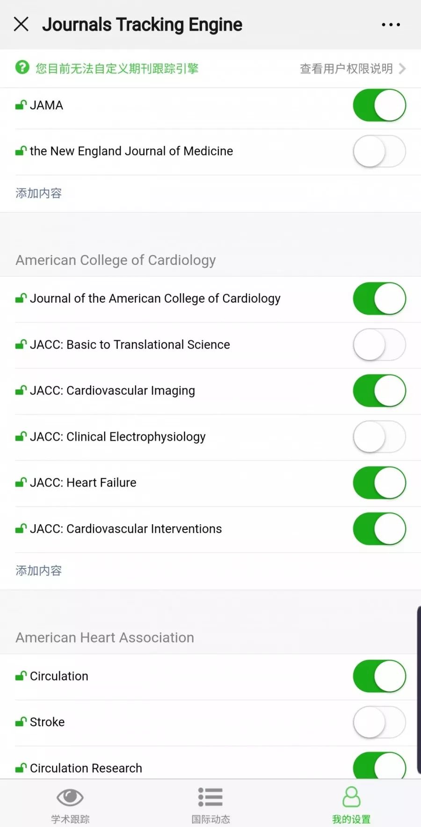
Task: Tap the lock icon beside JAMA
Action: pos(21,105)
